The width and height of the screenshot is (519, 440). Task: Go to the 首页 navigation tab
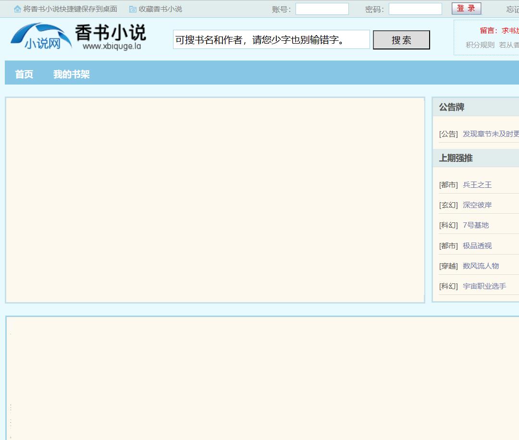click(24, 74)
